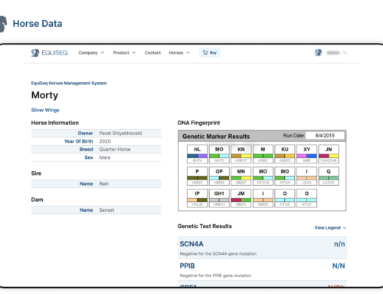Click the N/N result for PPIB

click(x=339, y=266)
